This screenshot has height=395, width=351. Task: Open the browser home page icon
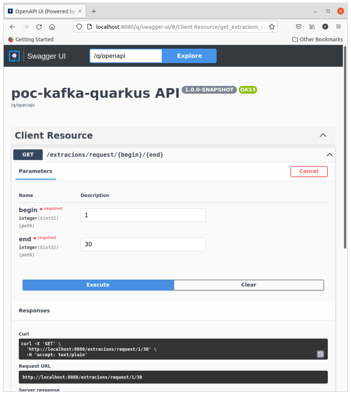52,27
